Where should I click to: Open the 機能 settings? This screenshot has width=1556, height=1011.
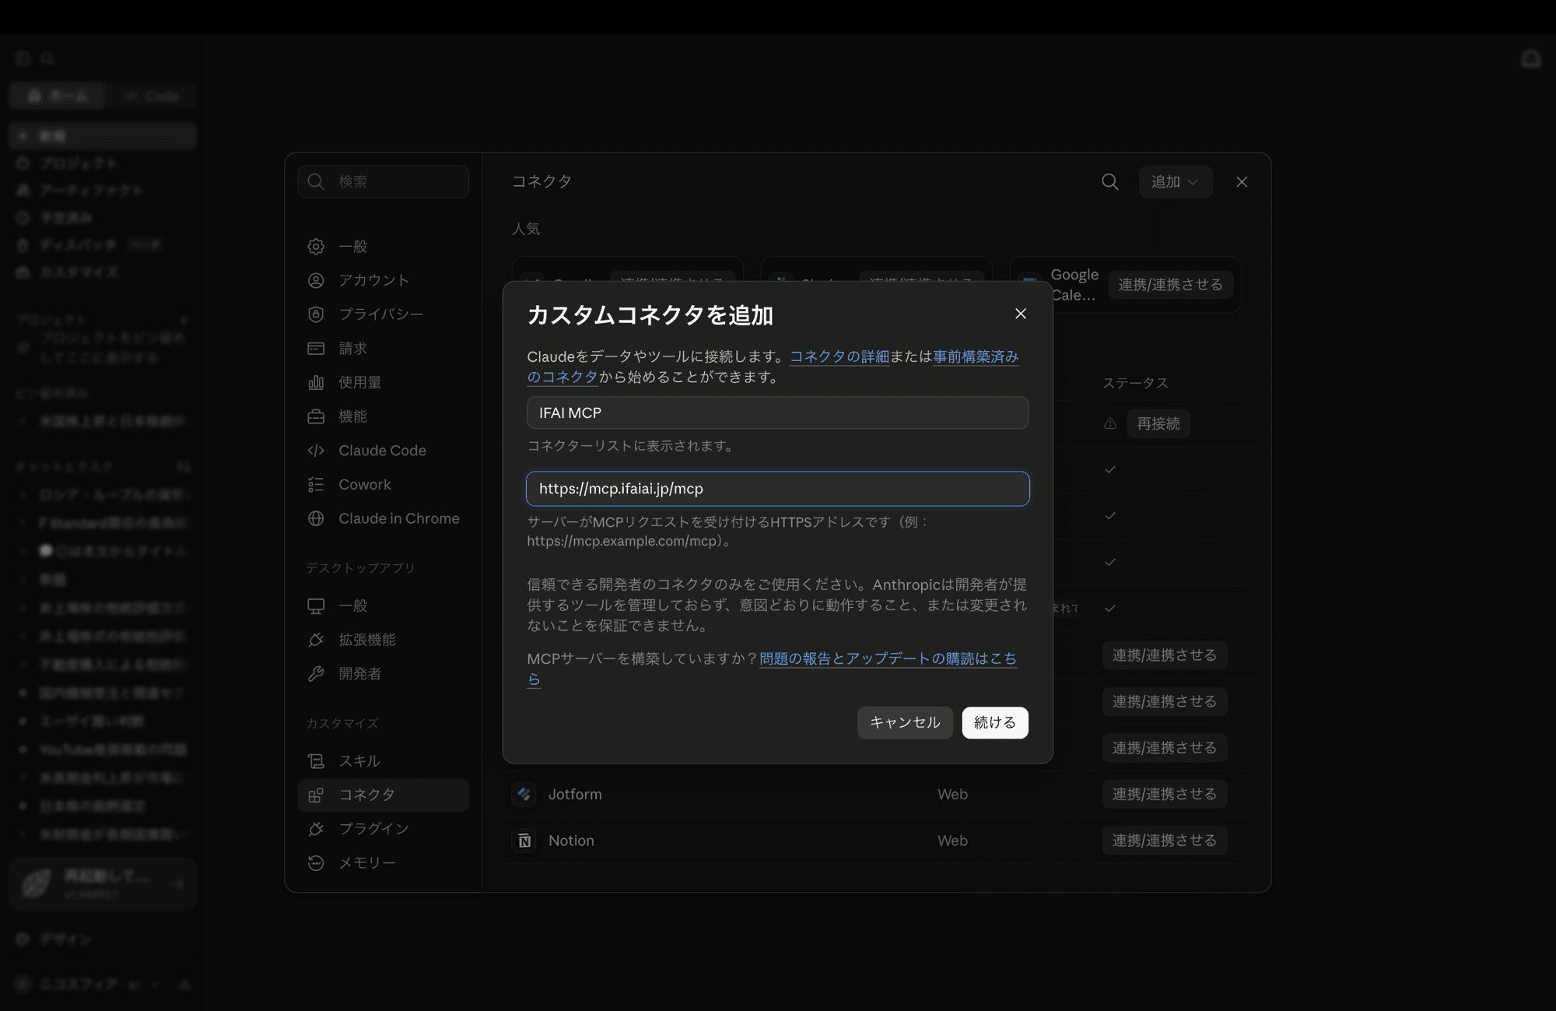(383, 416)
